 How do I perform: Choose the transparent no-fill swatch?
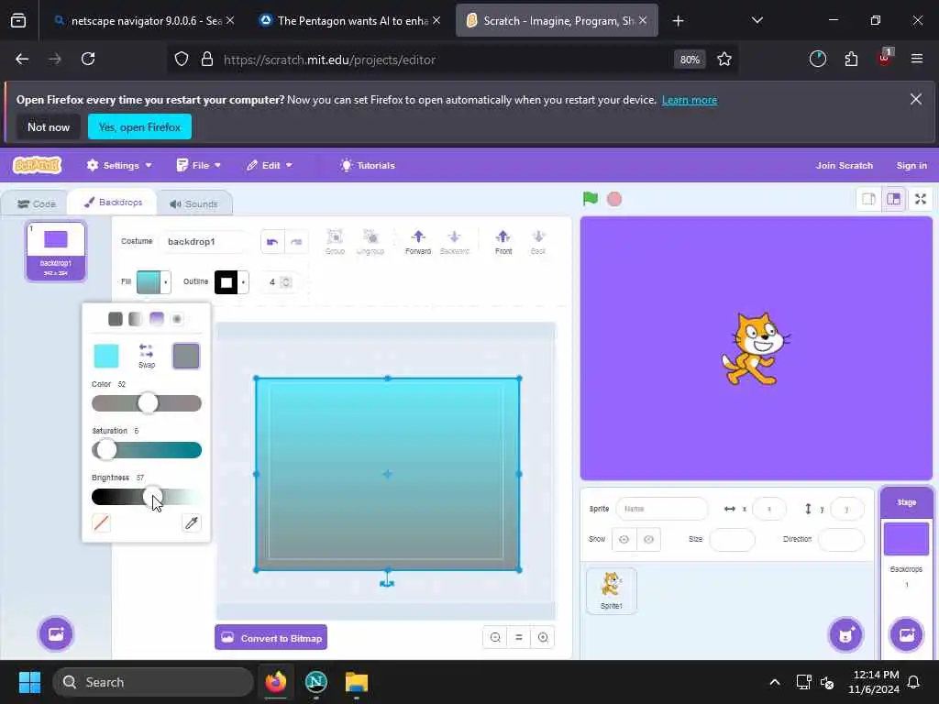(101, 523)
